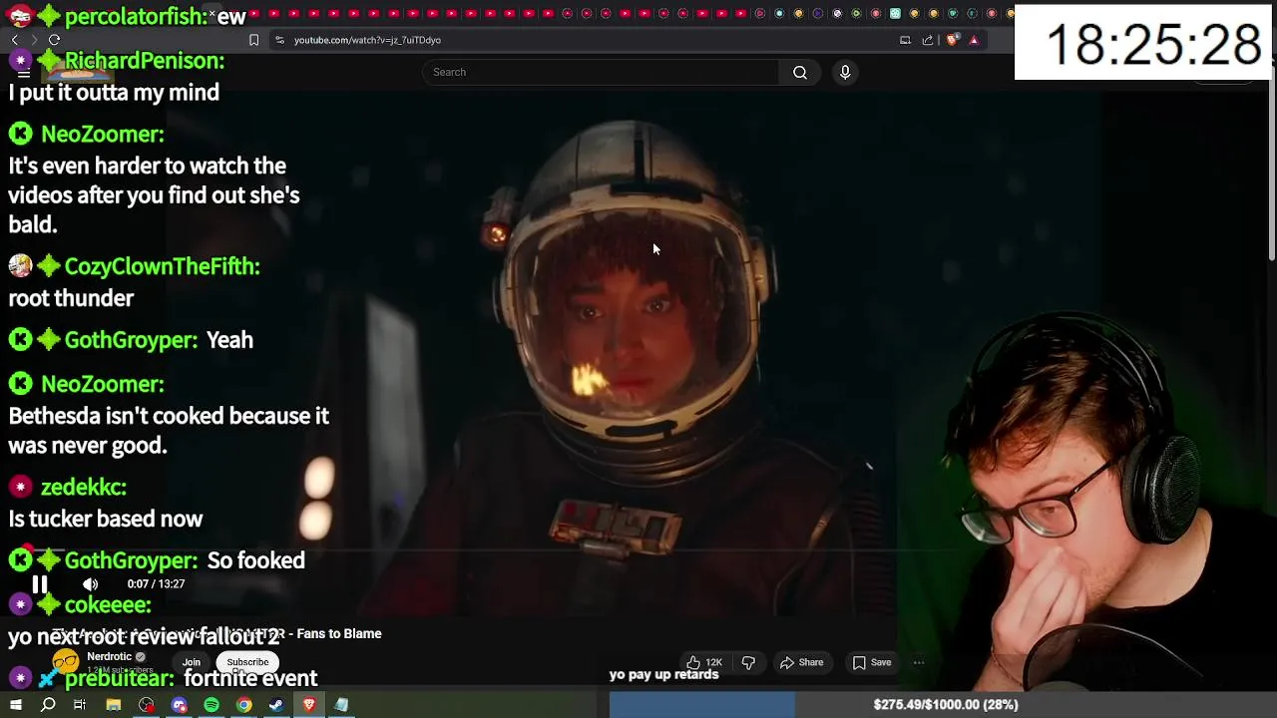Mute the video with the speaker icon

tap(90, 584)
